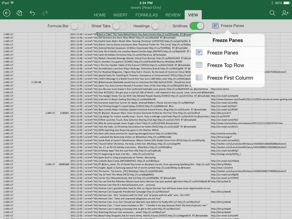This screenshot has height=219, width=292.
Task: Show Headings using the toggle
Action: tap(158, 26)
